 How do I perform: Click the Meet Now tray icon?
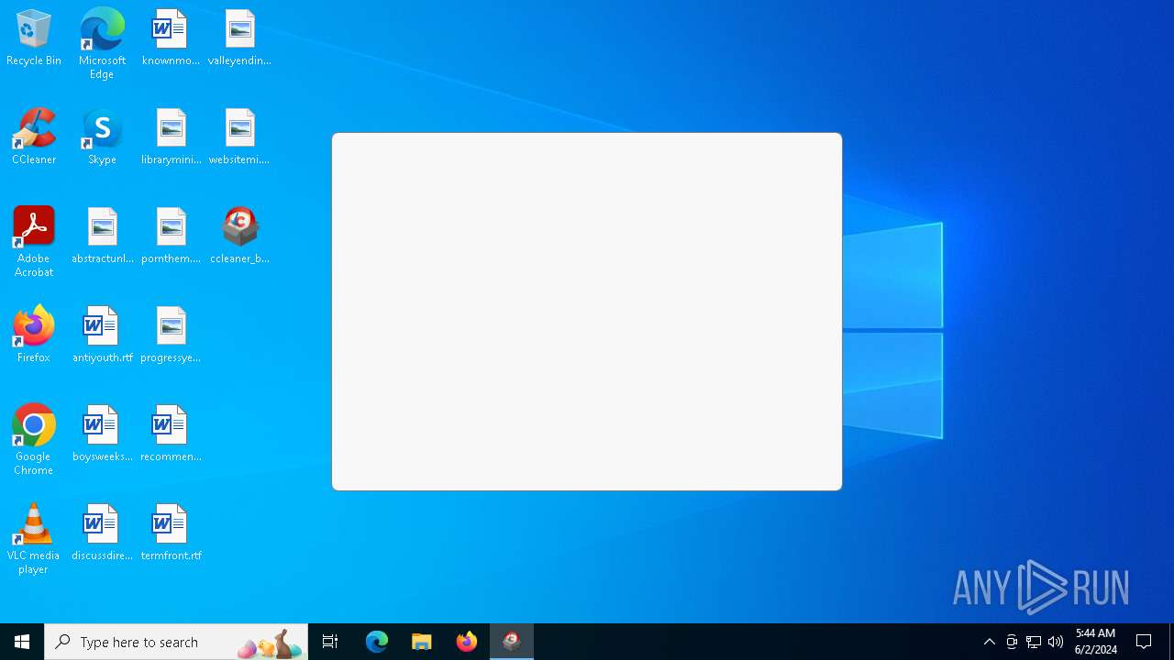pos(1012,642)
